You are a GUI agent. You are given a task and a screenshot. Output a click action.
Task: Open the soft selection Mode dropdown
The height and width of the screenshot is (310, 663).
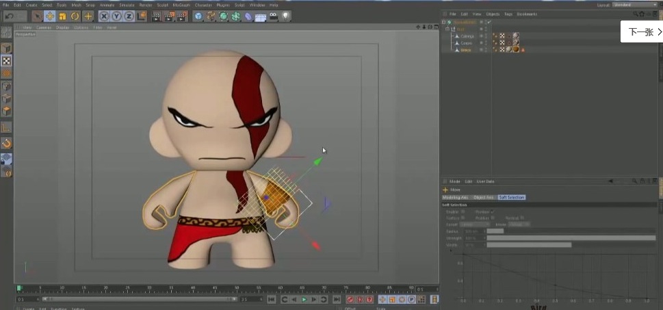519,224
